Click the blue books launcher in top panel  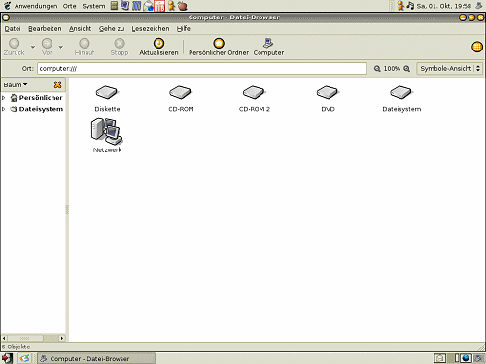(x=136, y=6)
